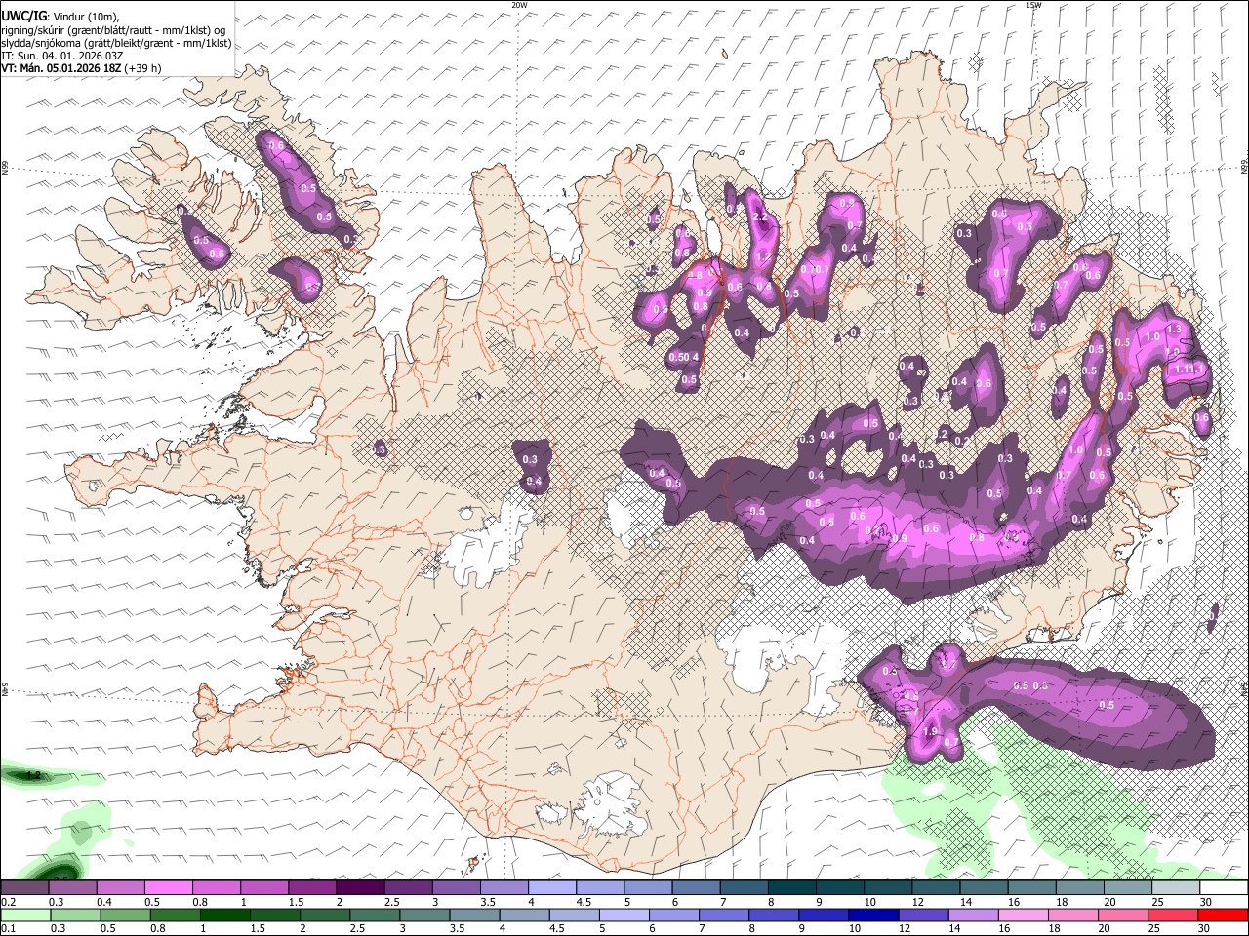This screenshot has height=936, width=1249.
Task: Select the 2 mm darkest purple snow swatch
Action: [360, 888]
